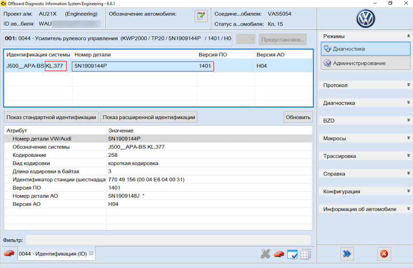The image size is (413, 268).
Task: Select the Вид кодировки row
Action: point(158,163)
